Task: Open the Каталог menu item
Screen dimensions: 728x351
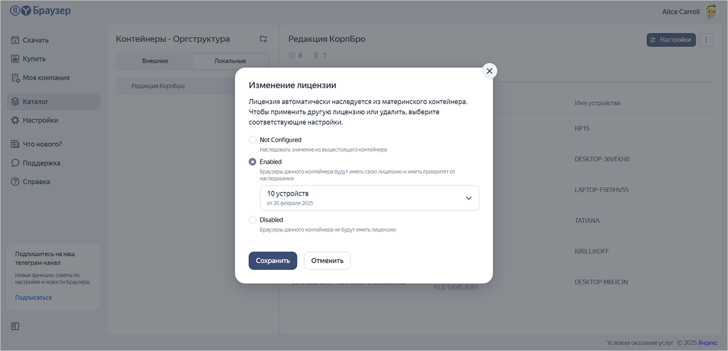Action: pyautogui.click(x=35, y=101)
